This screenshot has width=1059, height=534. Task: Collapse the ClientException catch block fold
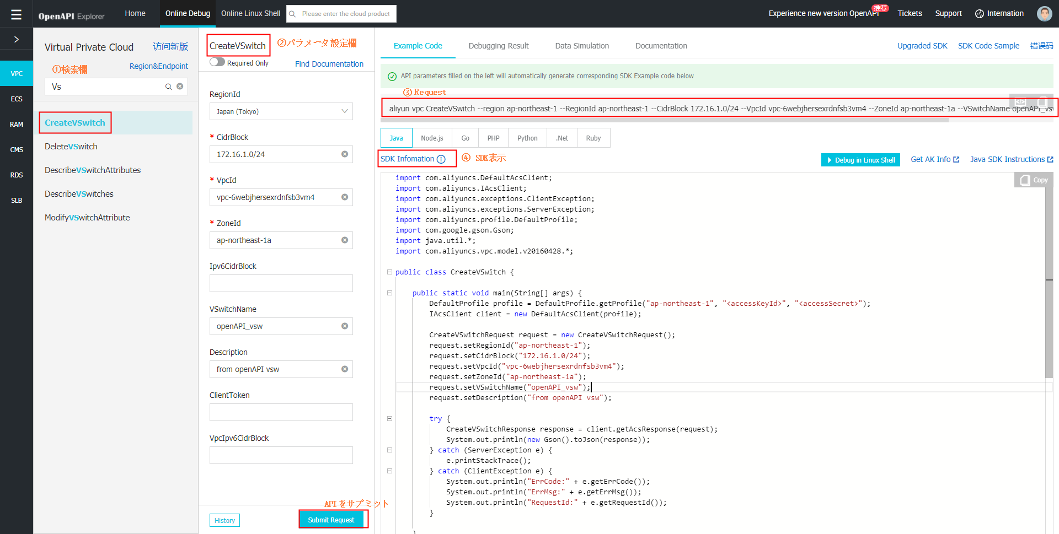coord(389,471)
